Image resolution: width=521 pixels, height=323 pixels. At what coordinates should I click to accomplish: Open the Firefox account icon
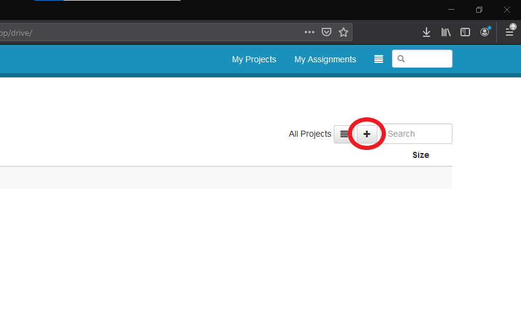[x=485, y=32]
